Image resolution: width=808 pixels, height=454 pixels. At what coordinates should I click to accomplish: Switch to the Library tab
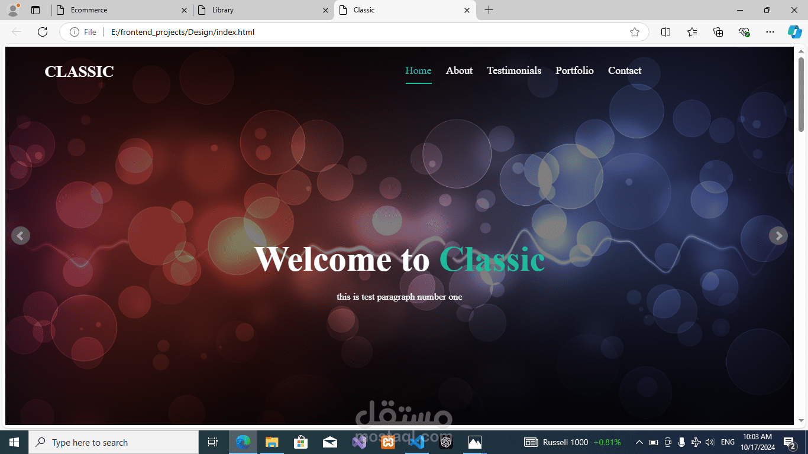(264, 10)
